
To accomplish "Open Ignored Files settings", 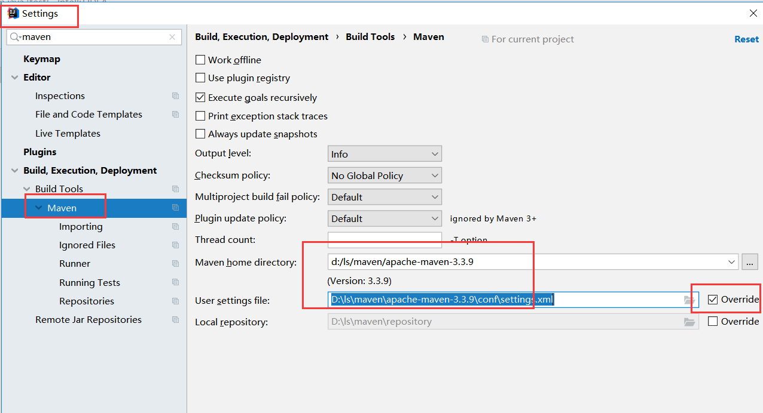I will (x=87, y=245).
